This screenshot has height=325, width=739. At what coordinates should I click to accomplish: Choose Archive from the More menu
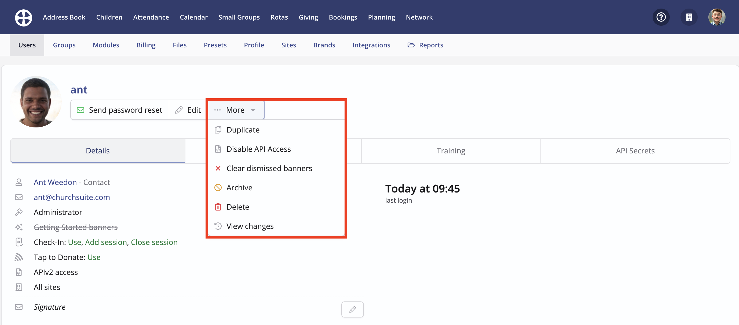click(276, 187)
